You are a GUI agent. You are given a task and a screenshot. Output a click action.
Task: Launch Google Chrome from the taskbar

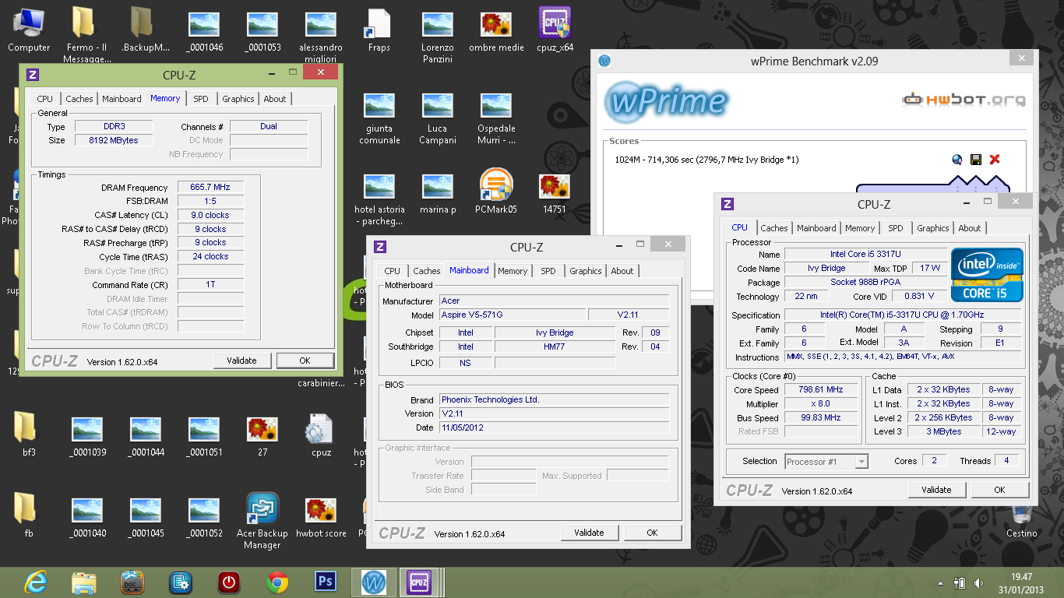277,582
